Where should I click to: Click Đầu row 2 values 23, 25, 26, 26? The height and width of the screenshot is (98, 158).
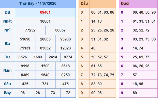(x=103, y=30)
